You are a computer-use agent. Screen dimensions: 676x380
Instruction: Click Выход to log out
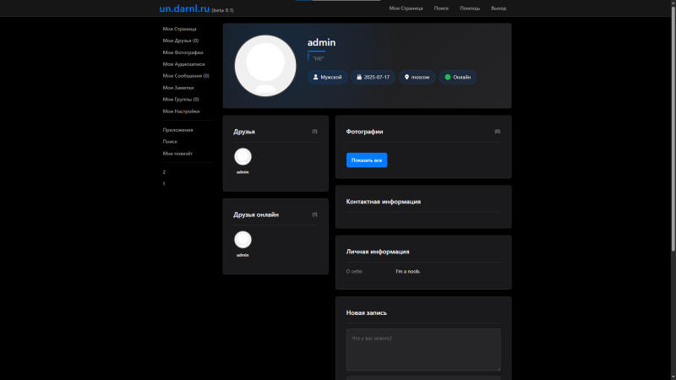(499, 8)
